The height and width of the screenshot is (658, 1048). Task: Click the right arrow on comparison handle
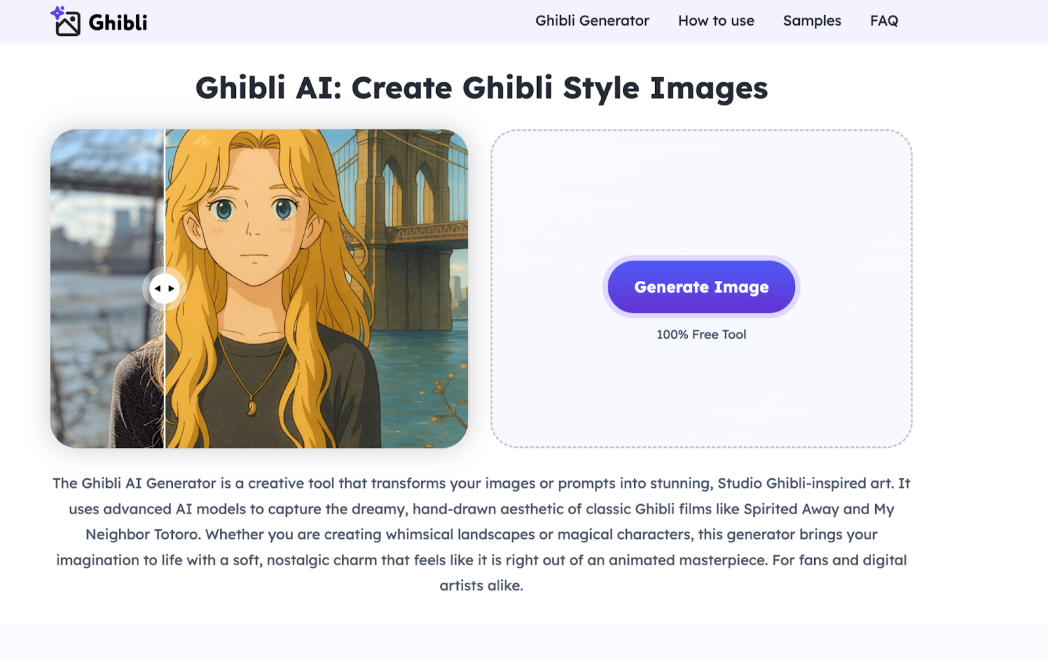pyautogui.click(x=172, y=288)
